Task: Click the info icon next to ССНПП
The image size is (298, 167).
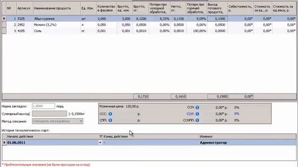Action: [x=197, y=120]
